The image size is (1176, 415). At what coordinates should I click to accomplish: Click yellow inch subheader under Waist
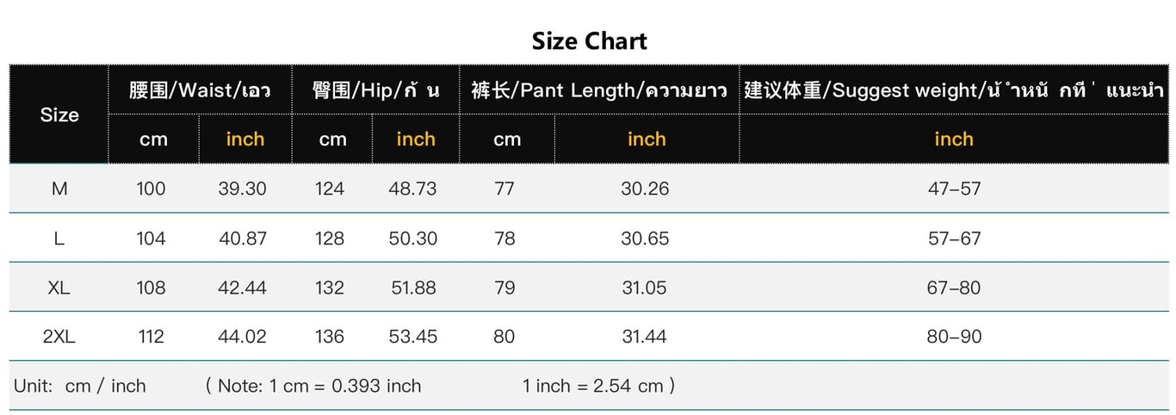[245, 139]
